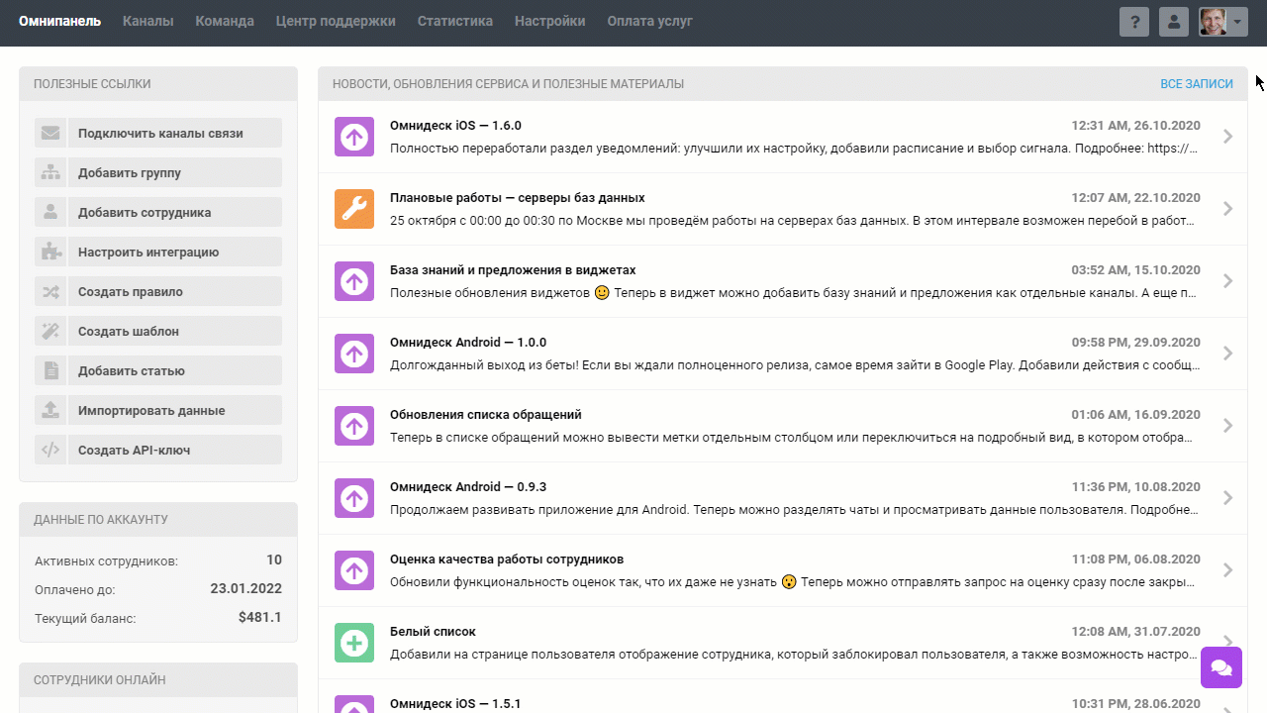1267x713 pixels.
Task: Click the puzzle icon beside Настроить интеграцию
Action: click(50, 252)
